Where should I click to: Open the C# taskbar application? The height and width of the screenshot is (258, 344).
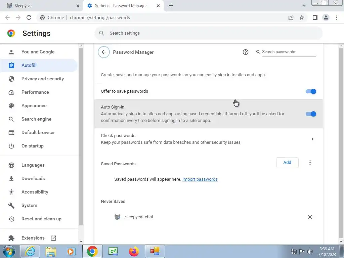113,251
